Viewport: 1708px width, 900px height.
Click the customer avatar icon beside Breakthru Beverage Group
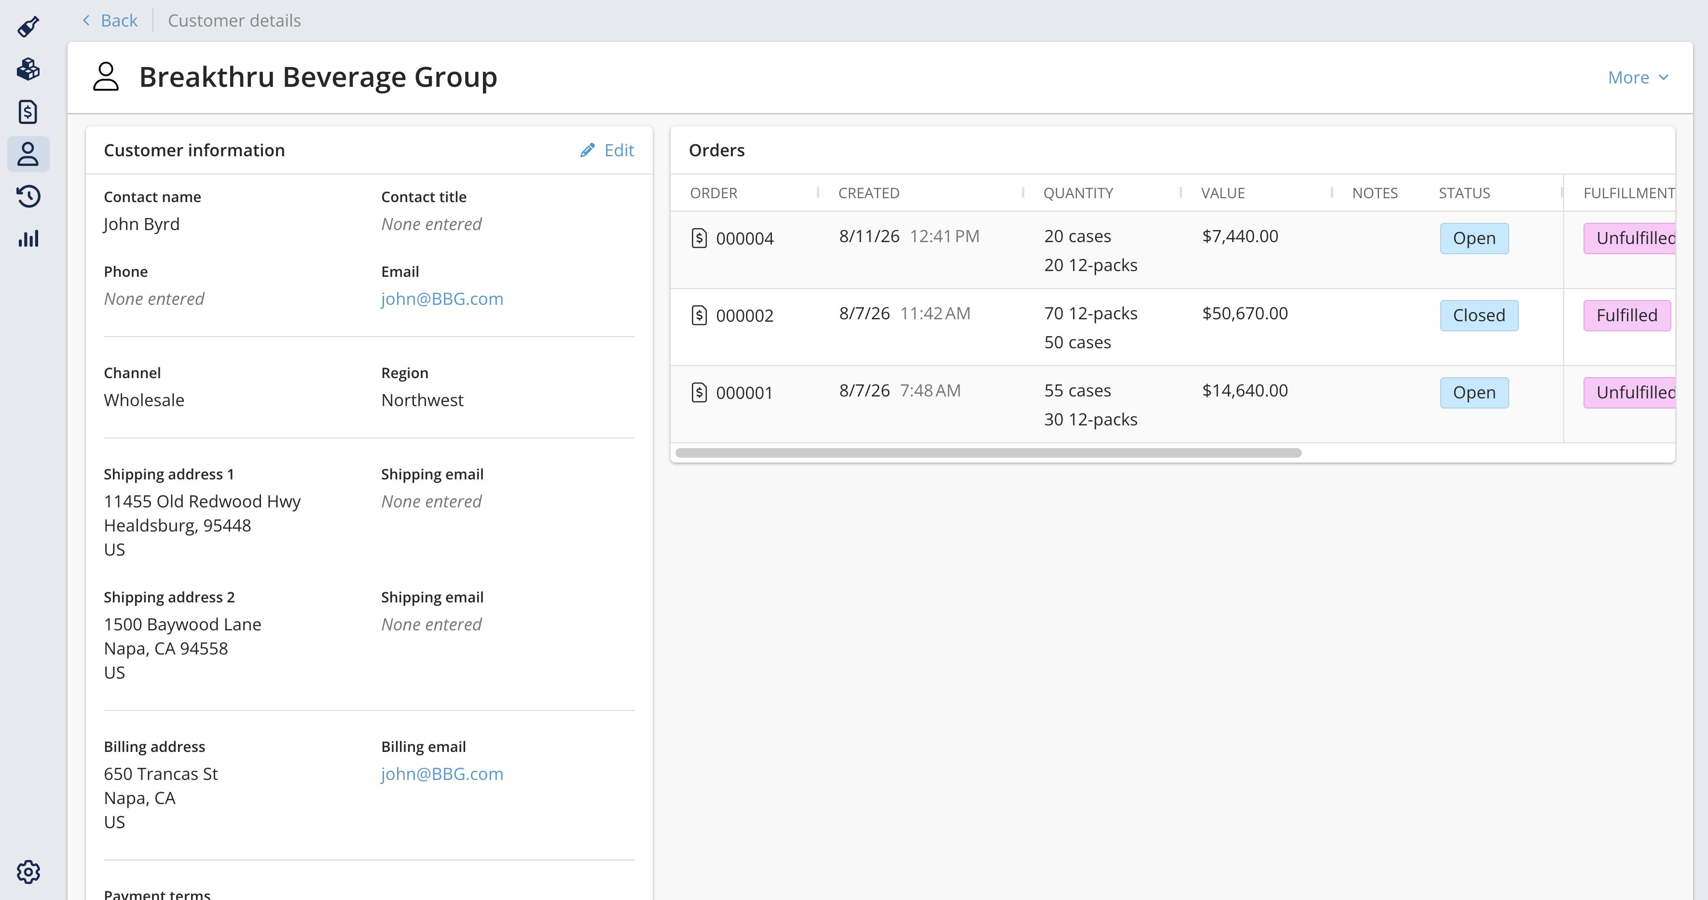point(106,77)
